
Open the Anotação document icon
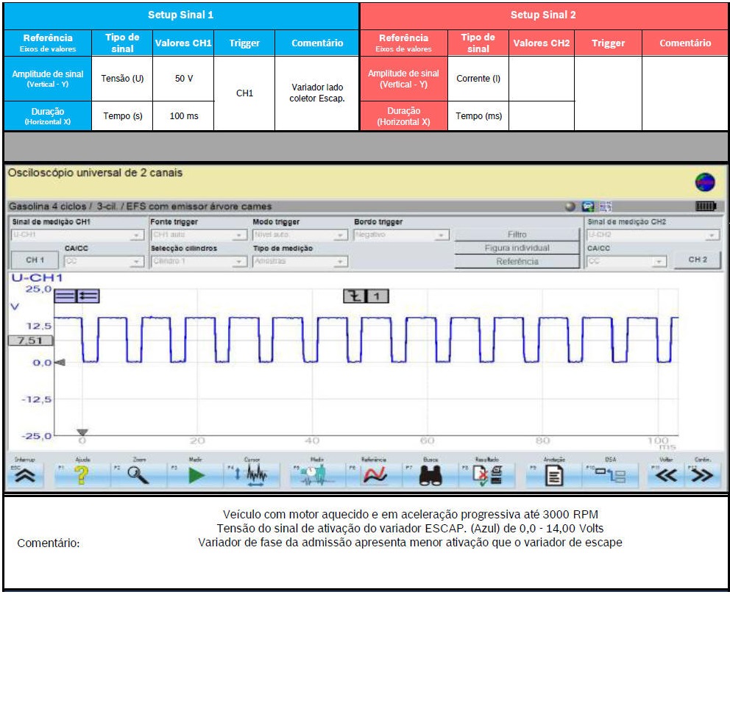point(553,476)
